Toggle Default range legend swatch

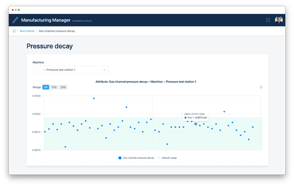(x=159, y=158)
